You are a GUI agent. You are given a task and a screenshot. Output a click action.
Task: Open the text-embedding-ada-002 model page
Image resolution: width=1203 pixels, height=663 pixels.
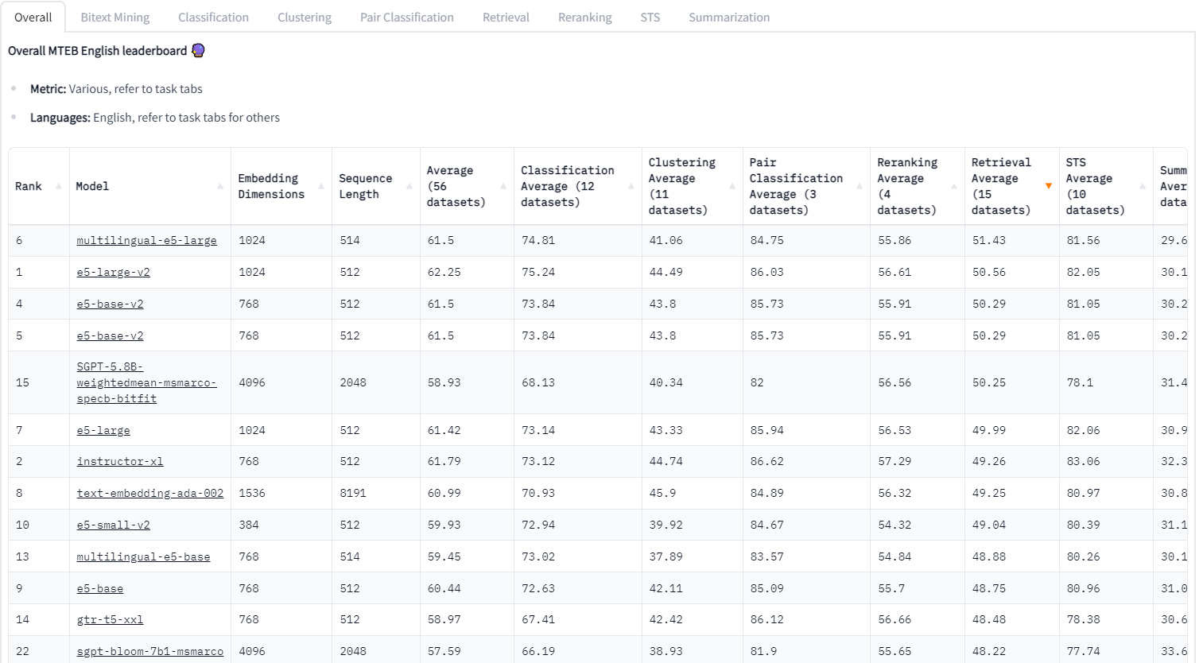click(149, 493)
